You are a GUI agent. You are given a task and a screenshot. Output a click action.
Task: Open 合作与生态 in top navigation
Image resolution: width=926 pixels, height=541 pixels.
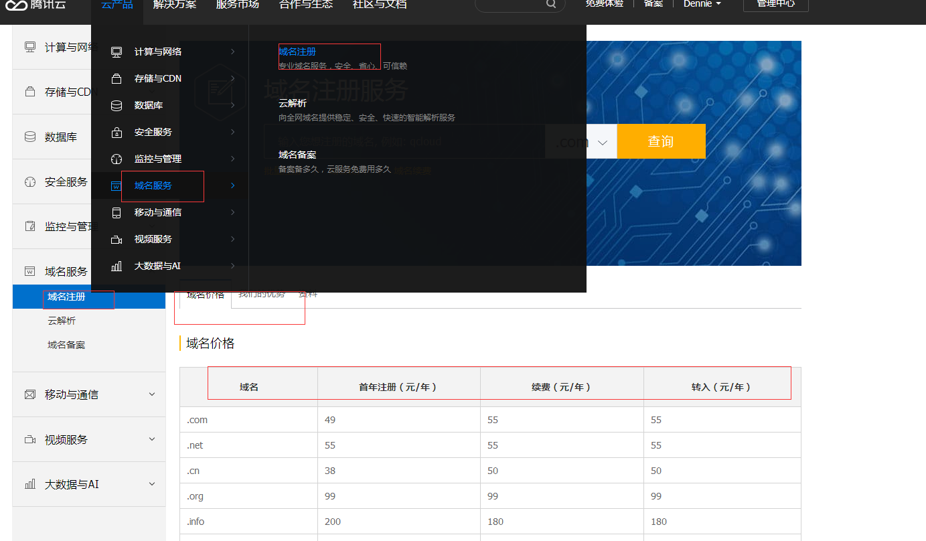coord(305,5)
